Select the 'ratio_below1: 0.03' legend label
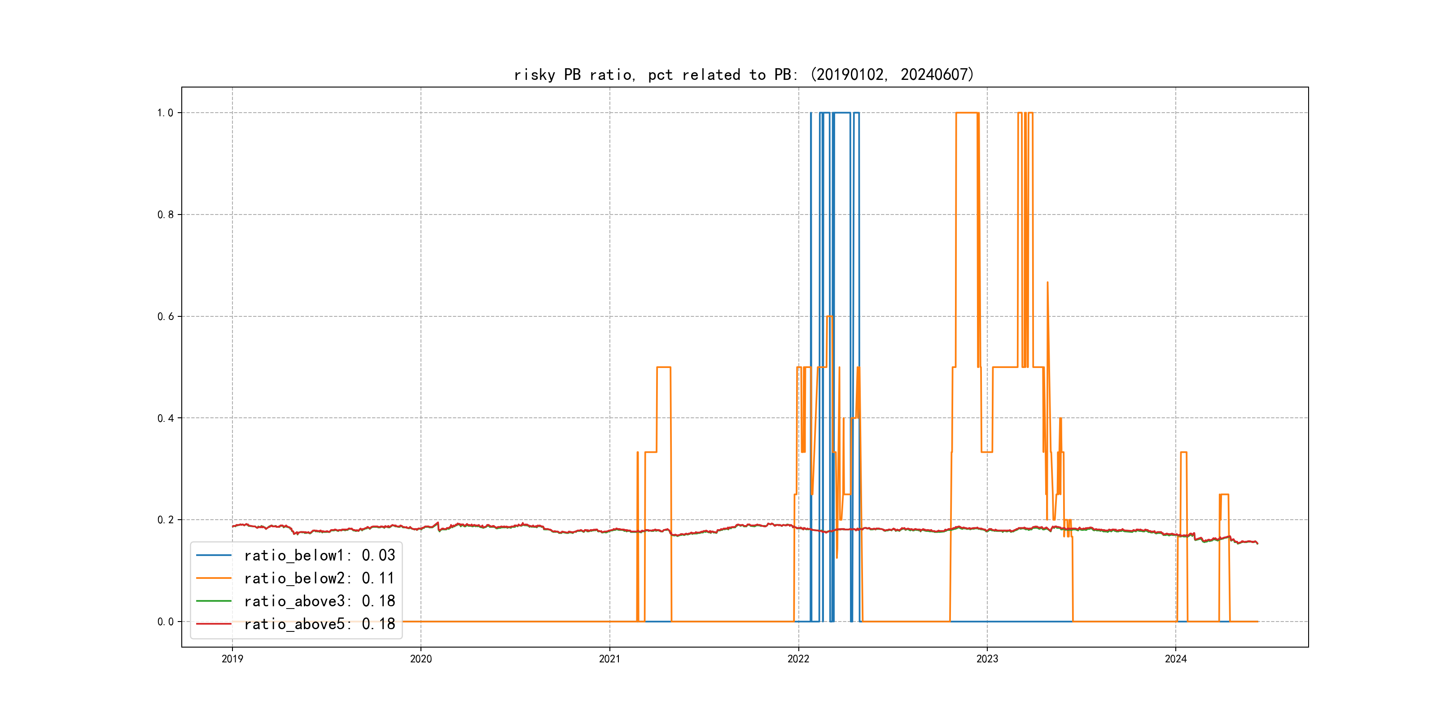 [320, 556]
